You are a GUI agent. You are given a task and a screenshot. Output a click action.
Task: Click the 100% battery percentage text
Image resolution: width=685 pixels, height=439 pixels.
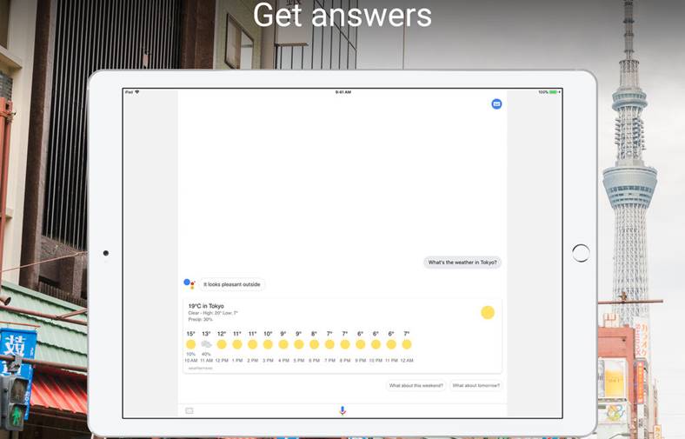[x=543, y=92]
